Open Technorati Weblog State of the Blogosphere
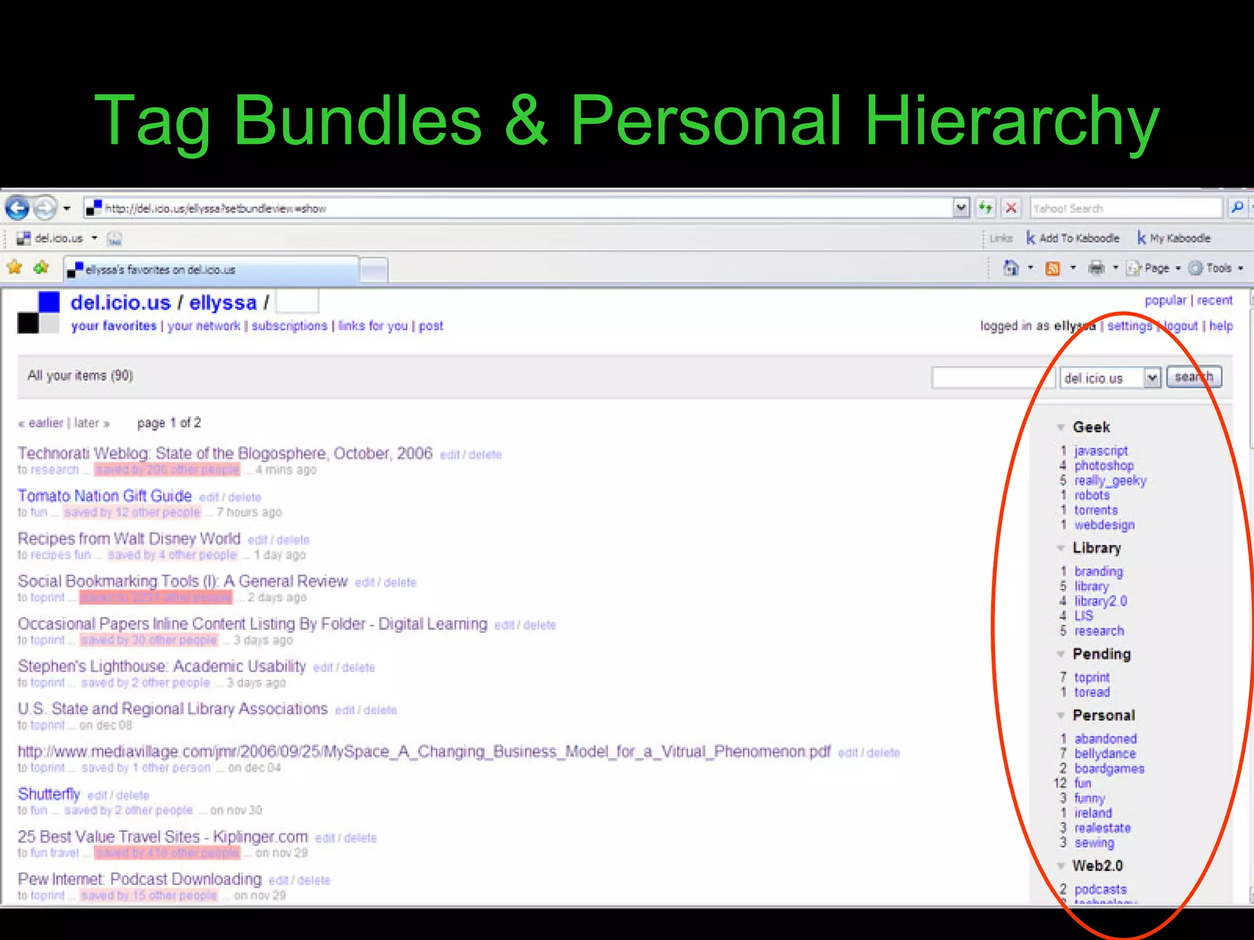1254x940 pixels. 225,453
